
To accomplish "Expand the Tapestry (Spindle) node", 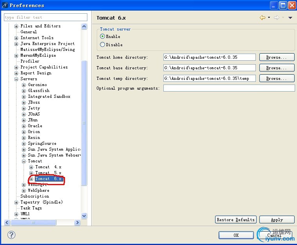I will tap(16, 202).
